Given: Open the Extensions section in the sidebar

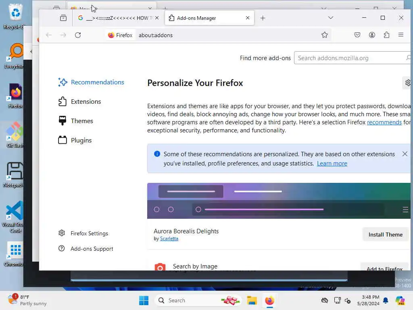Looking at the screenshot, I should [79, 101].
